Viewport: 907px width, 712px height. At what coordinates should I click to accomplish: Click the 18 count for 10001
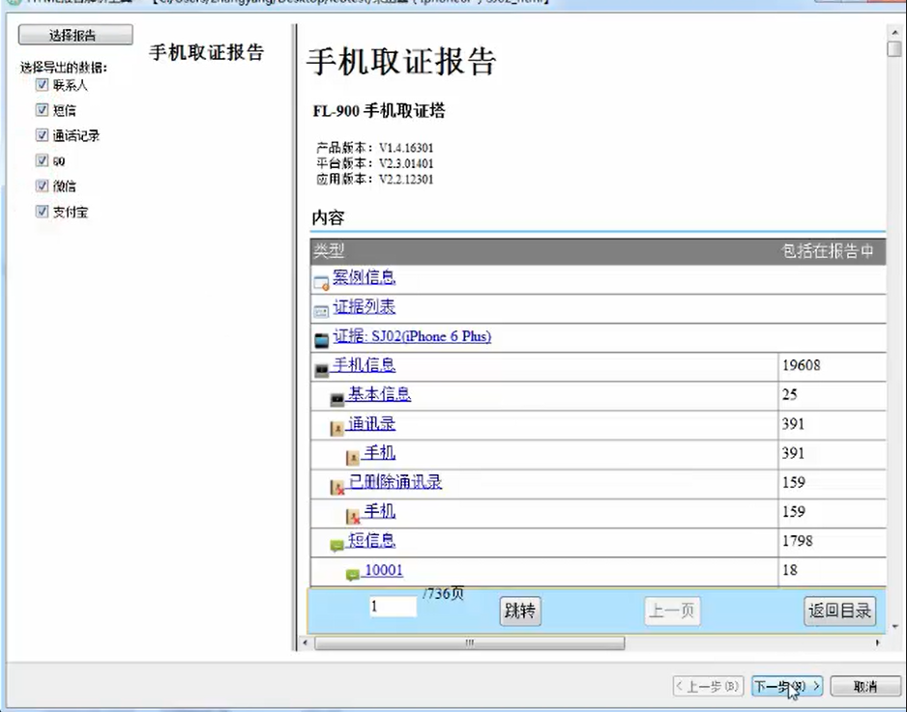[790, 570]
